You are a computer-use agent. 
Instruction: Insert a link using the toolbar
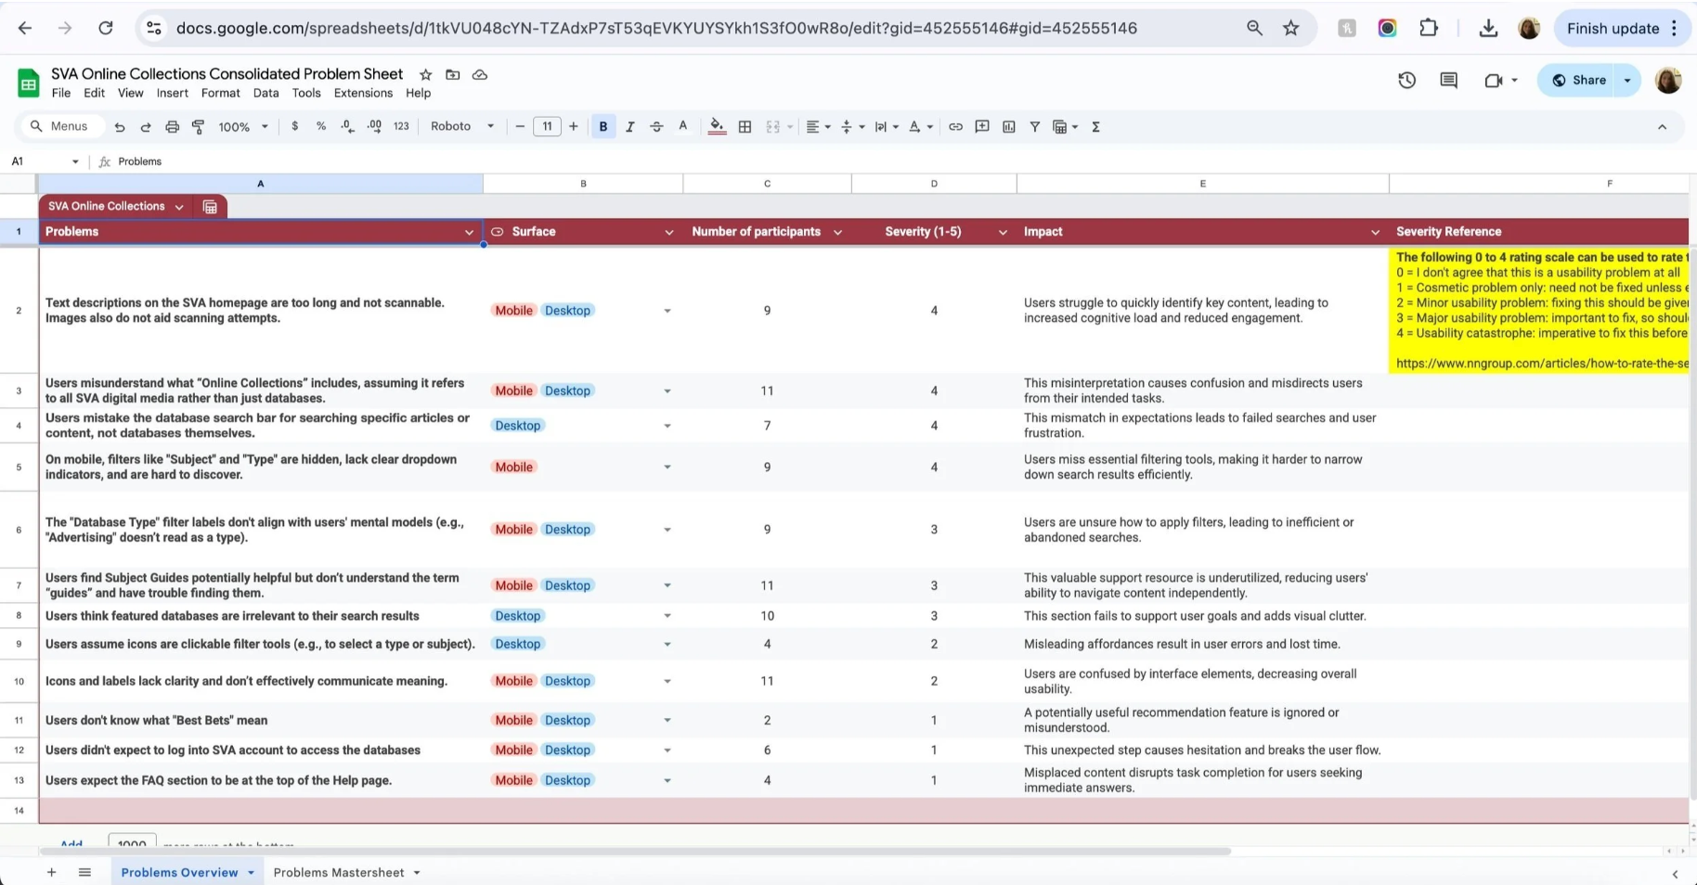click(x=956, y=126)
